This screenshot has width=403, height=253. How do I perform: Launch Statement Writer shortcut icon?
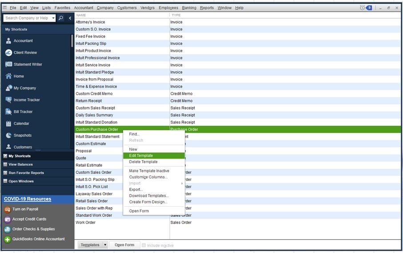pos(8,64)
